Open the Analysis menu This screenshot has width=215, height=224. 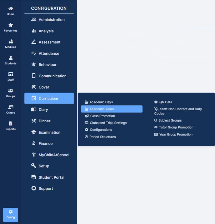pyautogui.click(x=49, y=31)
